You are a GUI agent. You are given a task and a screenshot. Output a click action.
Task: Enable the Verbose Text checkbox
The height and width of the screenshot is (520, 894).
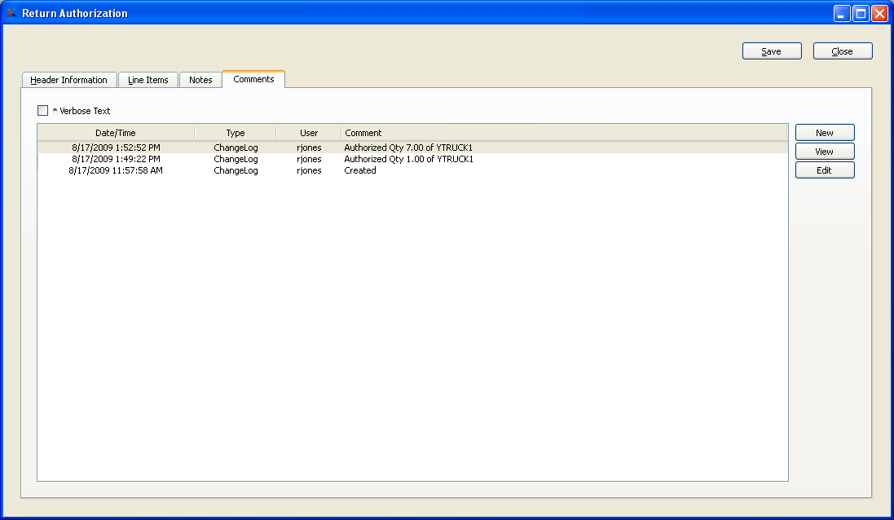tap(42, 111)
